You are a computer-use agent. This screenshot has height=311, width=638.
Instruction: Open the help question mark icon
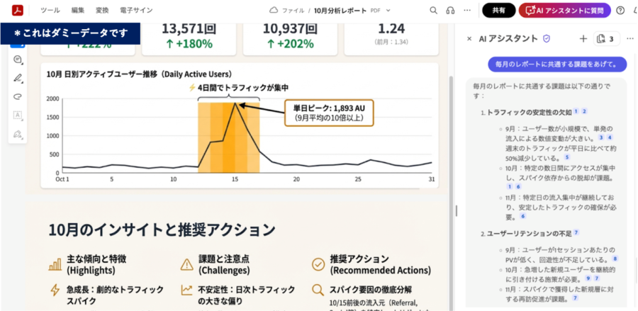(x=620, y=10)
